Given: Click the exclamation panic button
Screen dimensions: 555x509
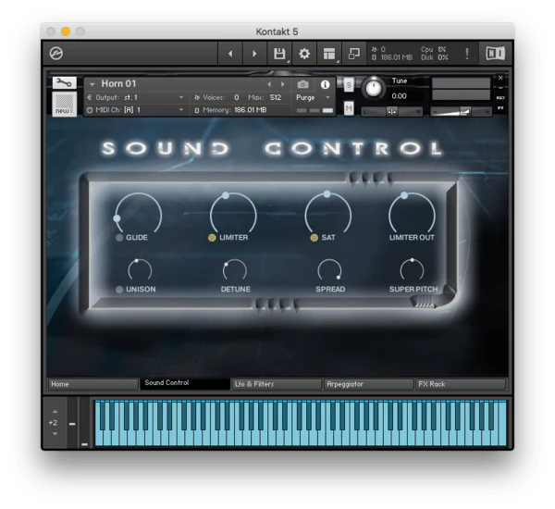Looking at the screenshot, I should pos(467,54).
